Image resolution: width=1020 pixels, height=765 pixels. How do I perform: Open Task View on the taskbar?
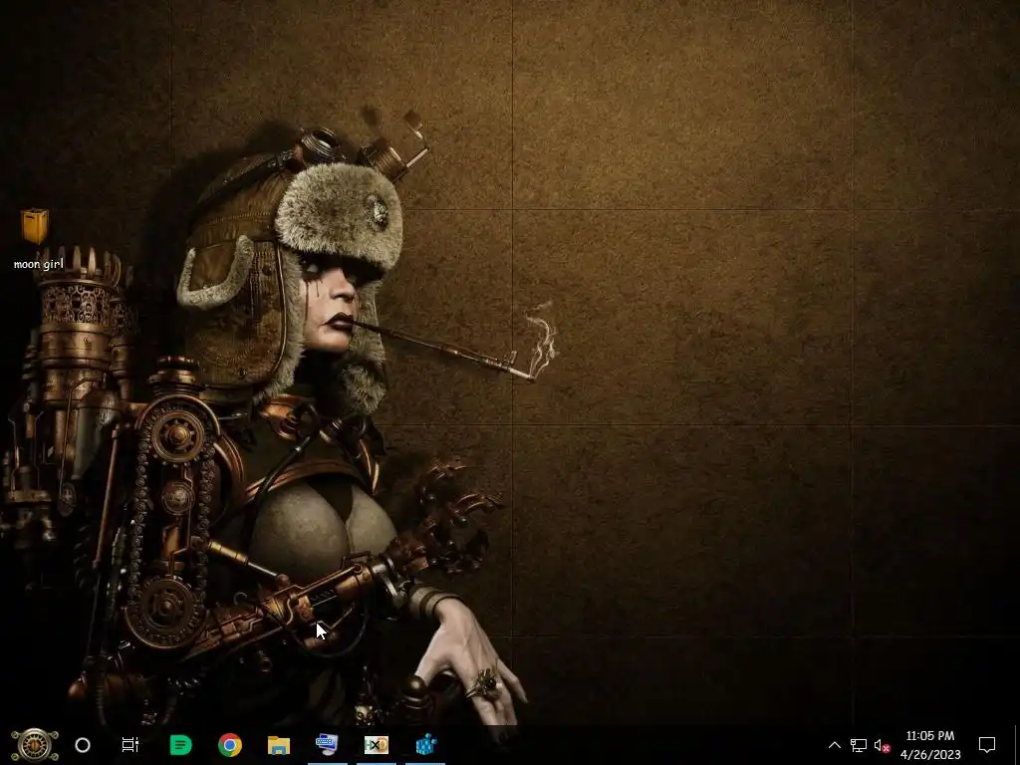coord(130,745)
